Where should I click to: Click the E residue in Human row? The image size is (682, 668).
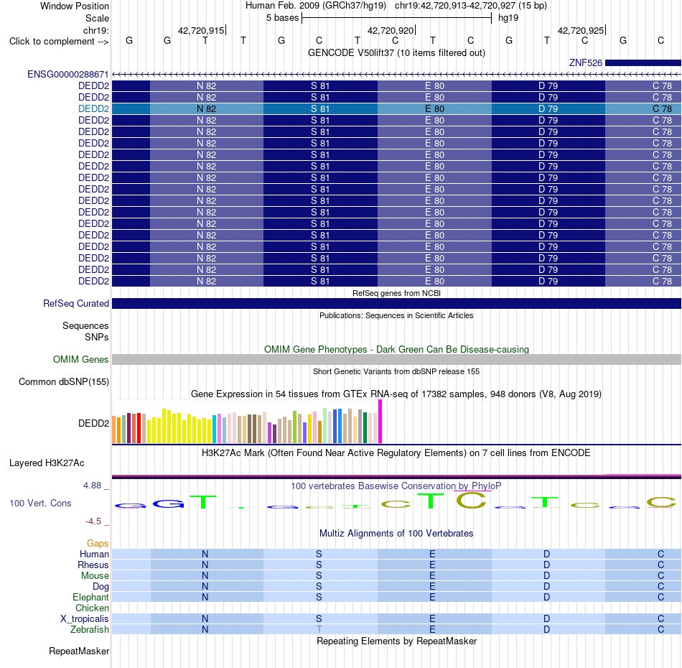click(432, 554)
